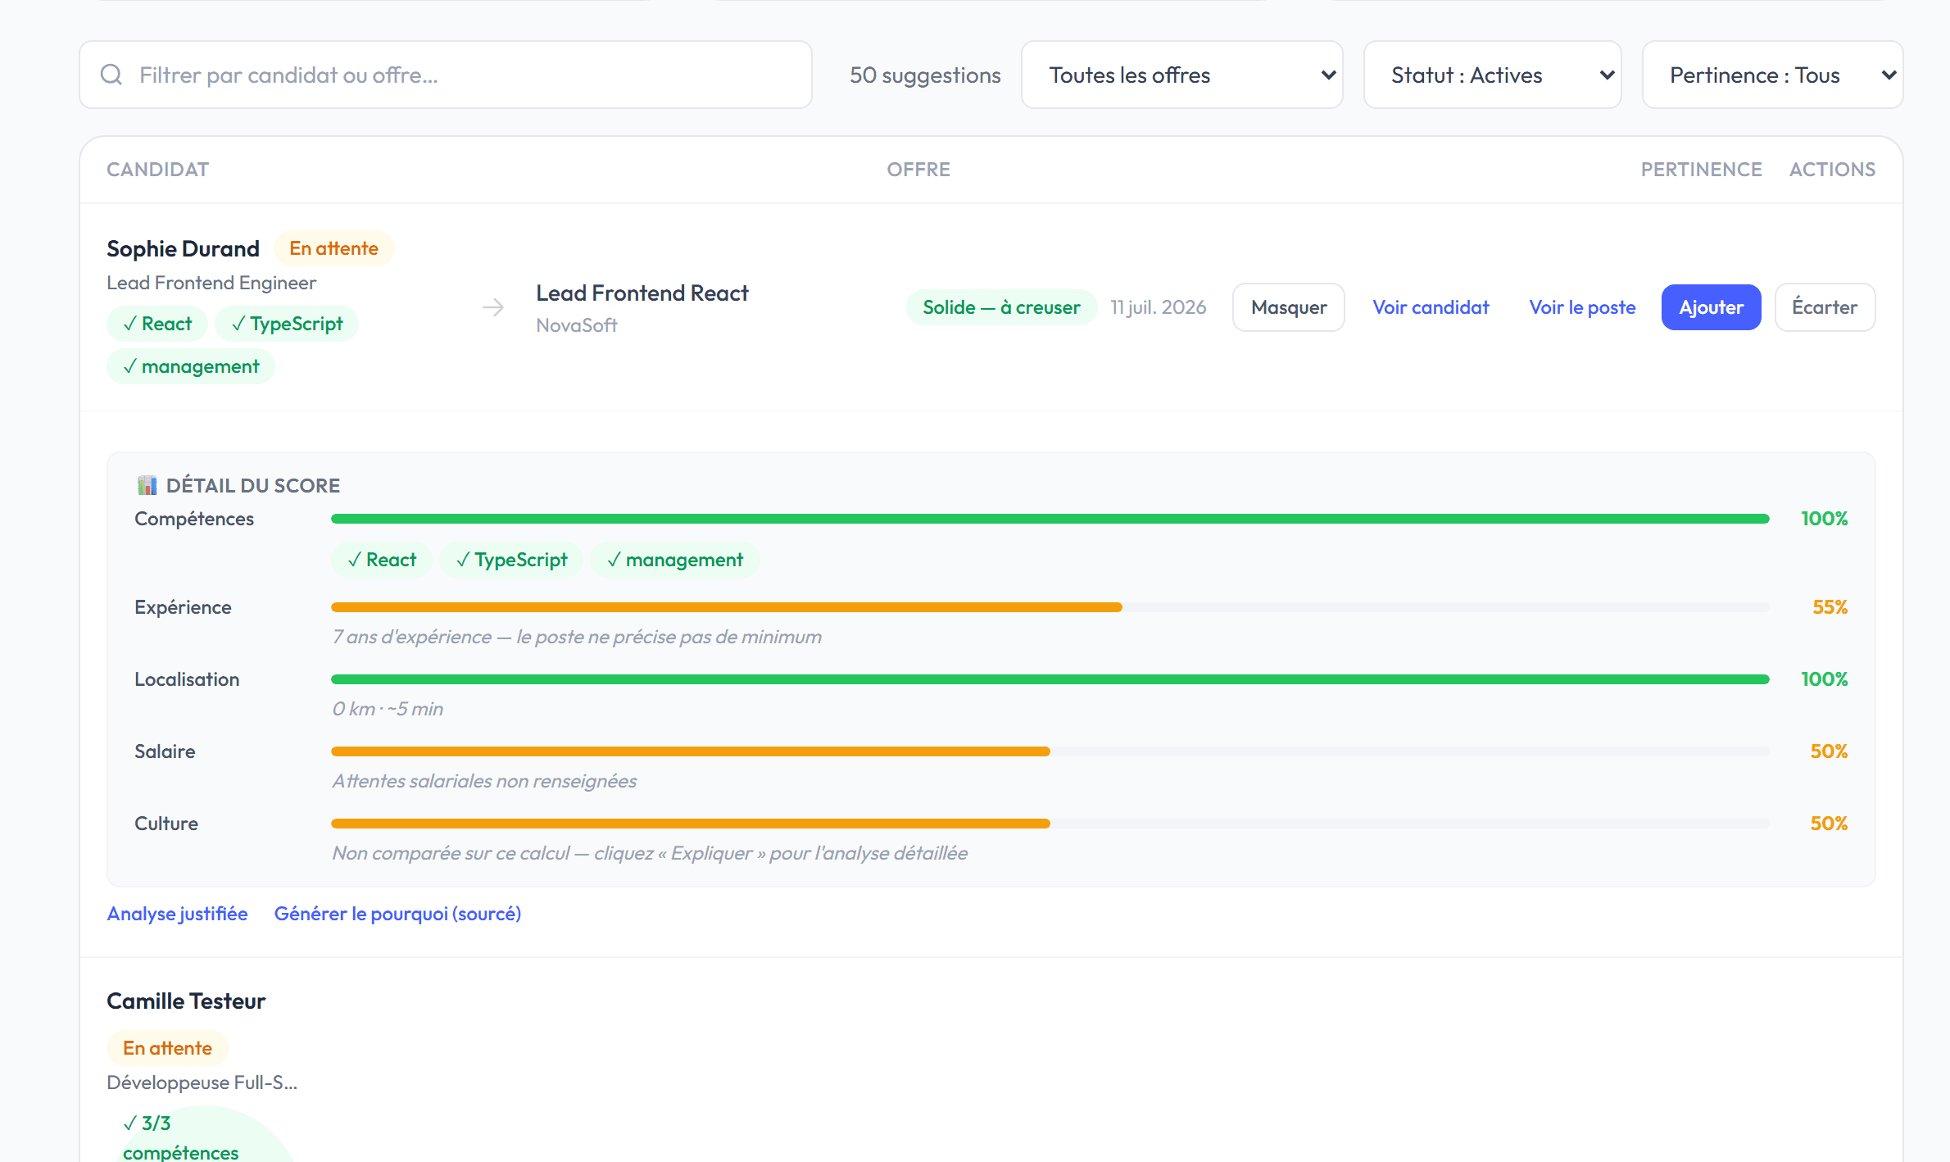Open the Analyse justifiée link

click(177, 914)
